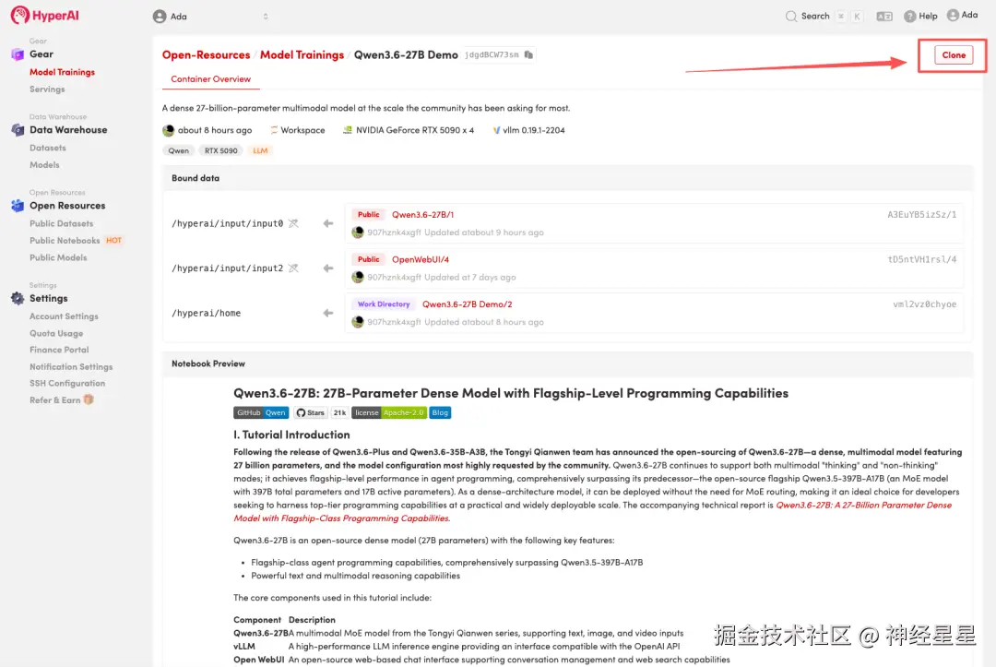The image size is (996, 667).
Task: Click the arrow icon beside /hyperai/input/input0
Action: click(327, 223)
